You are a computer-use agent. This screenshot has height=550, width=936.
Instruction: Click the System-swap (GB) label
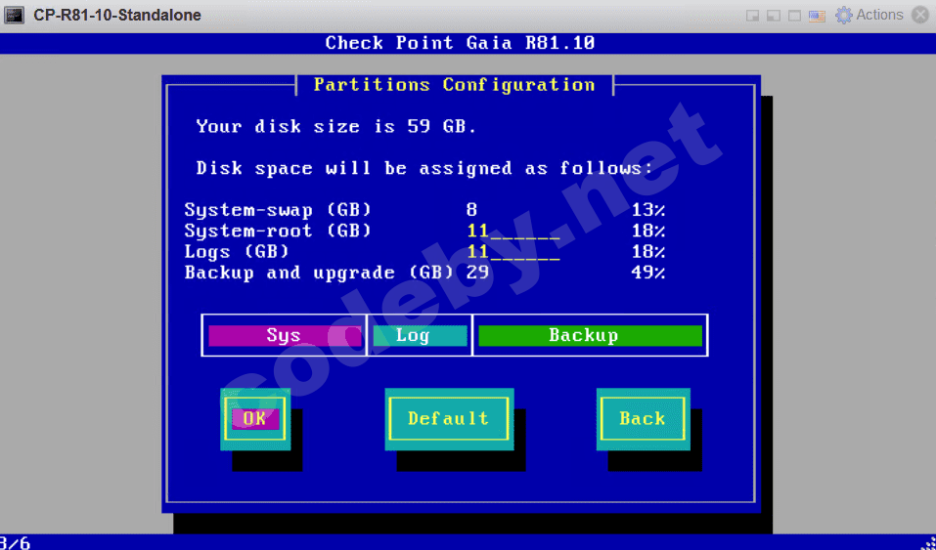[278, 210]
